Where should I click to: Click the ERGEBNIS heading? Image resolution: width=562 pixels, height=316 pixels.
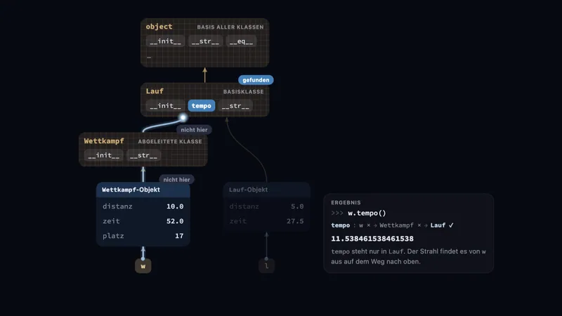click(x=346, y=202)
